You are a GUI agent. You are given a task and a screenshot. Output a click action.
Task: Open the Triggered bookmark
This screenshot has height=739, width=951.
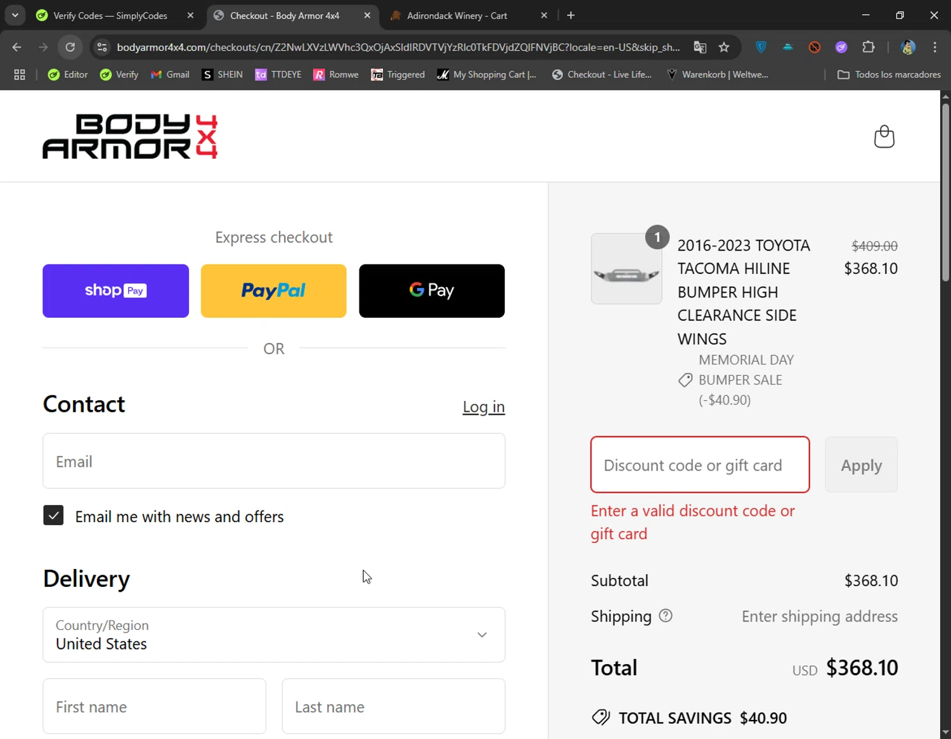pyautogui.click(x=398, y=75)
